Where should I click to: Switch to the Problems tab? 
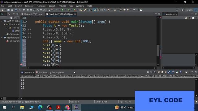point(42,73)
